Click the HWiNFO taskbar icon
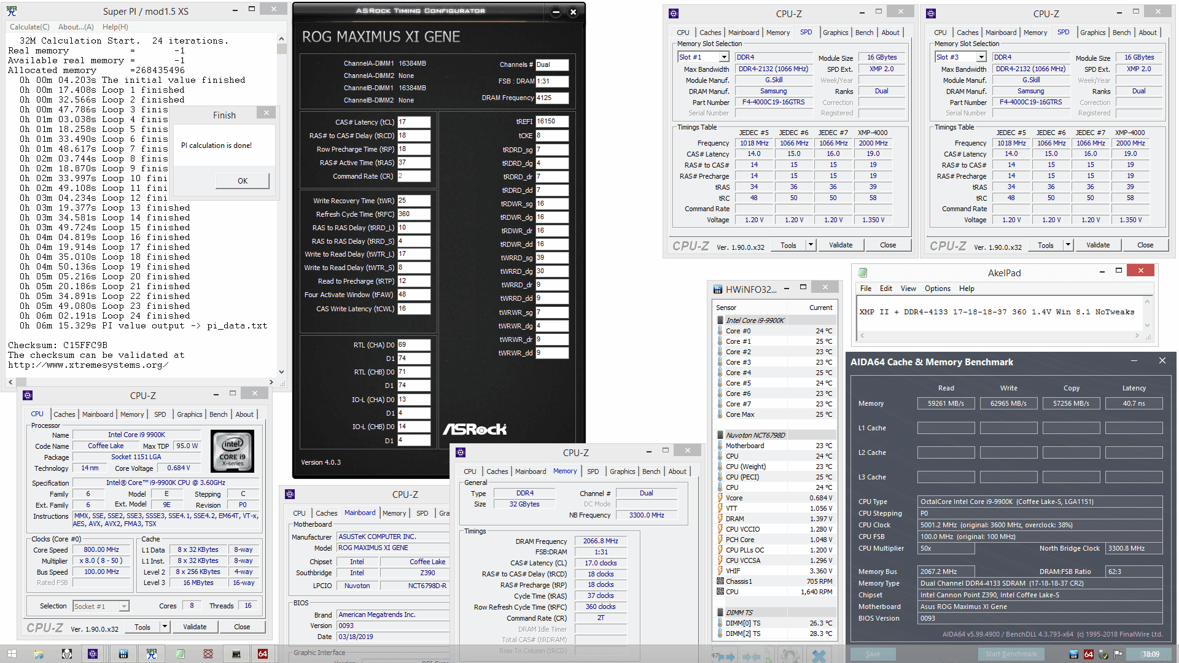The height and width of the screenshot is (663, 1179). pyautogui.click(x=123, y=654)
